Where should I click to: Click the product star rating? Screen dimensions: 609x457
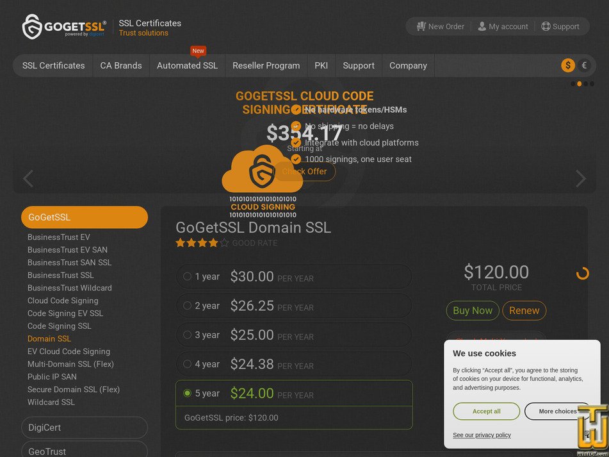click(202, 243)
